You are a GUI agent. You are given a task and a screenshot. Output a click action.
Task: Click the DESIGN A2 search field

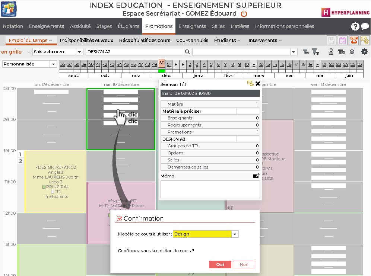[x=135, y=52]
